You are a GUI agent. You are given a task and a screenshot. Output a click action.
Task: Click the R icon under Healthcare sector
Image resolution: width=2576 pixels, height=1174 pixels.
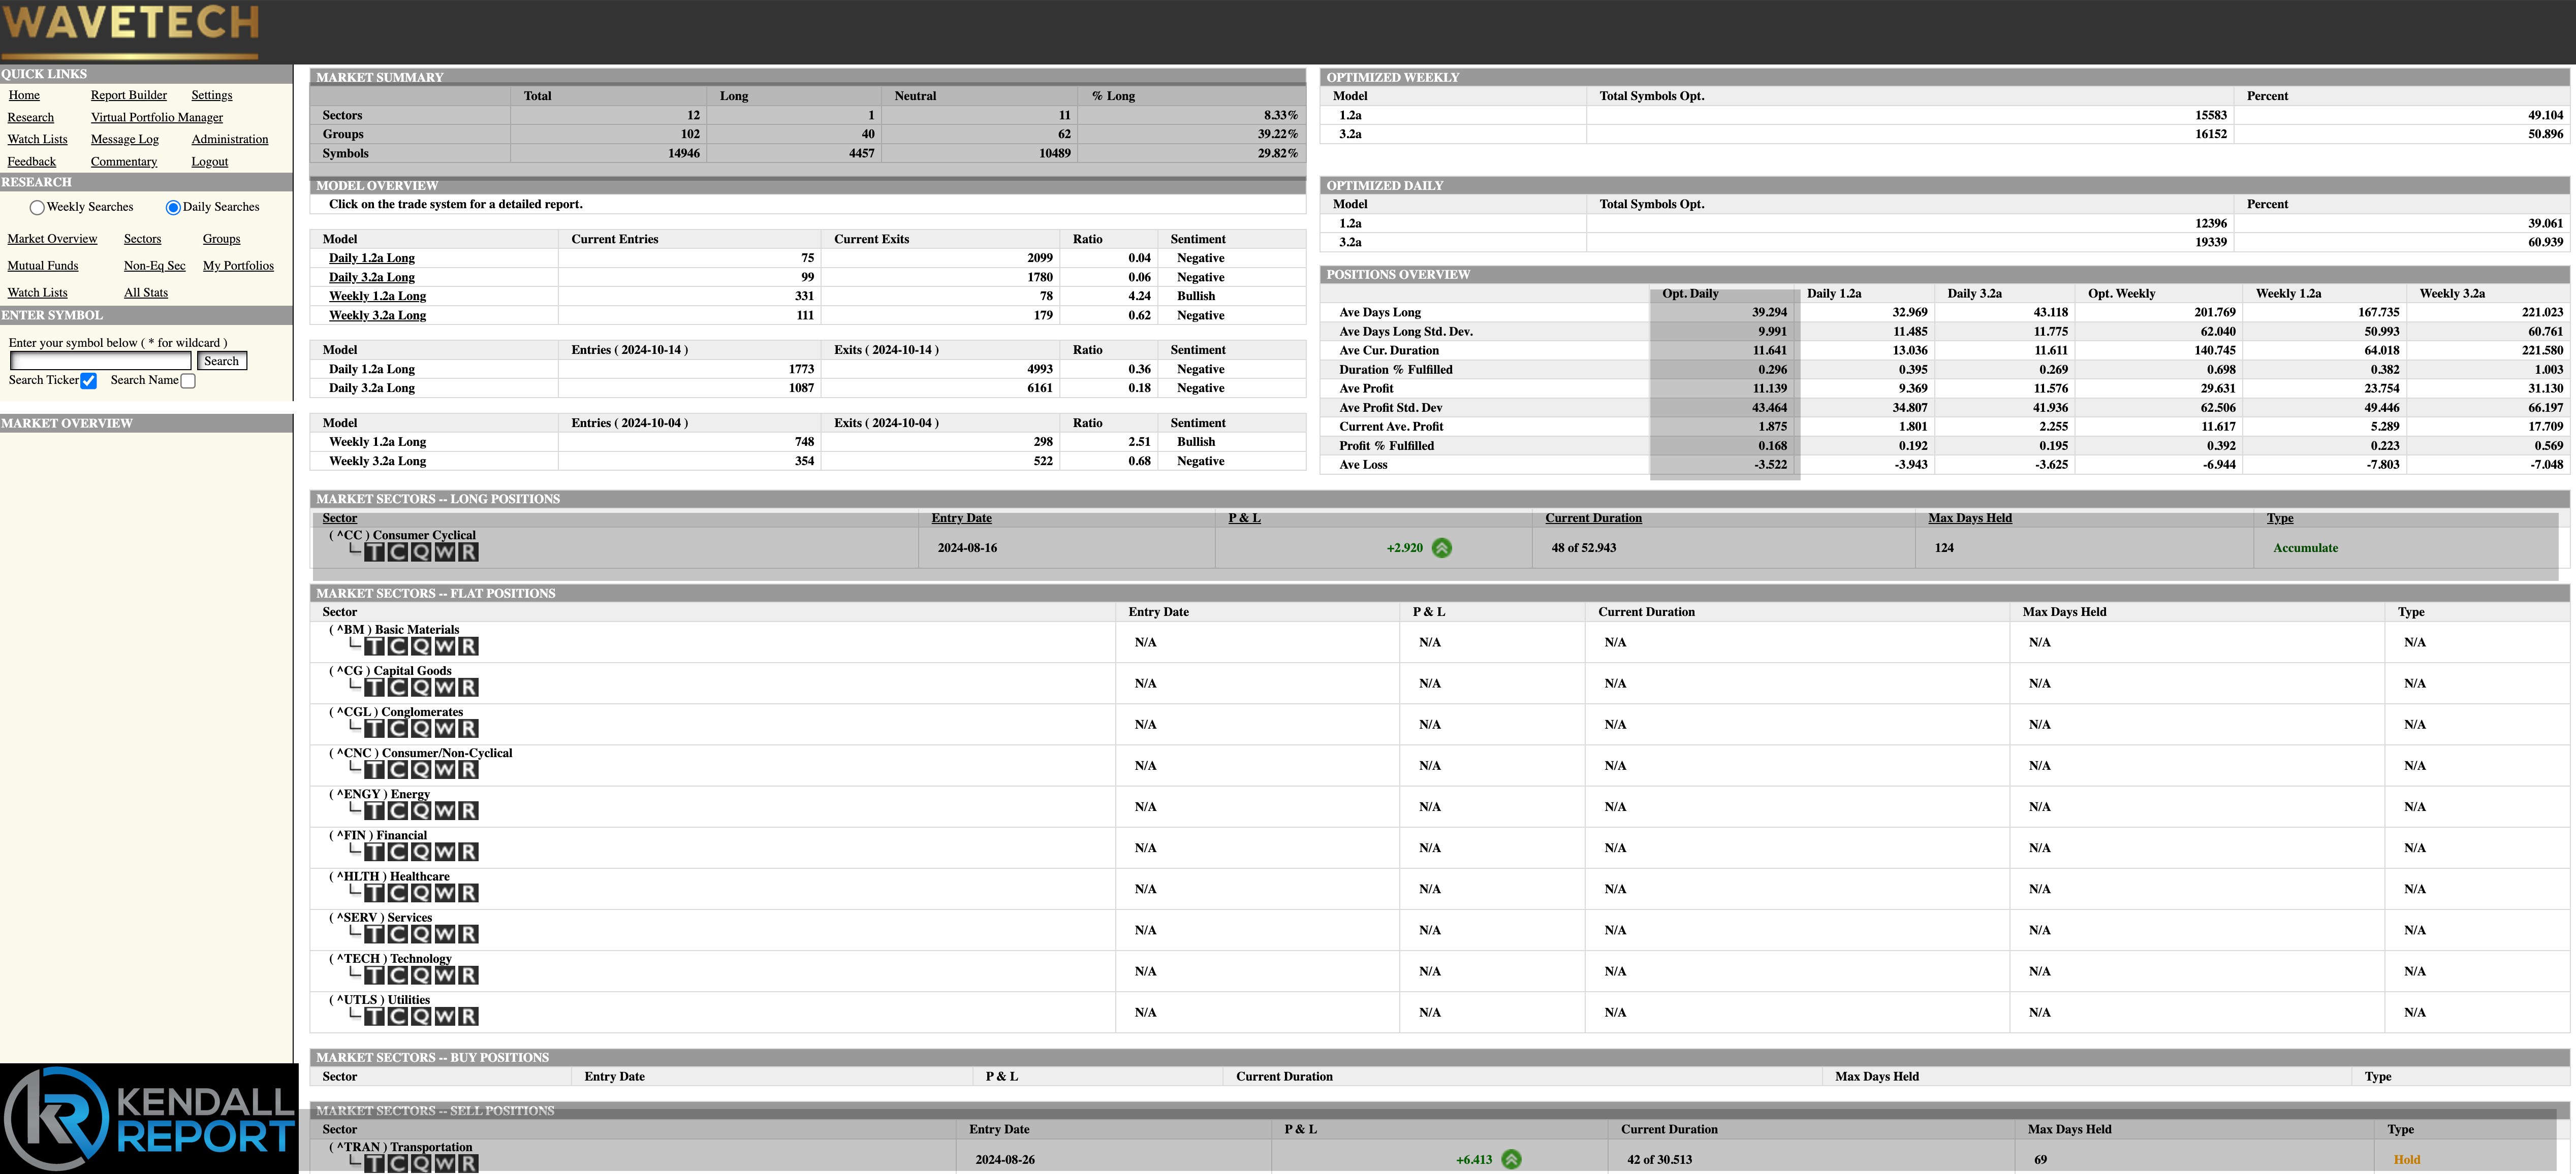[468, 893]
